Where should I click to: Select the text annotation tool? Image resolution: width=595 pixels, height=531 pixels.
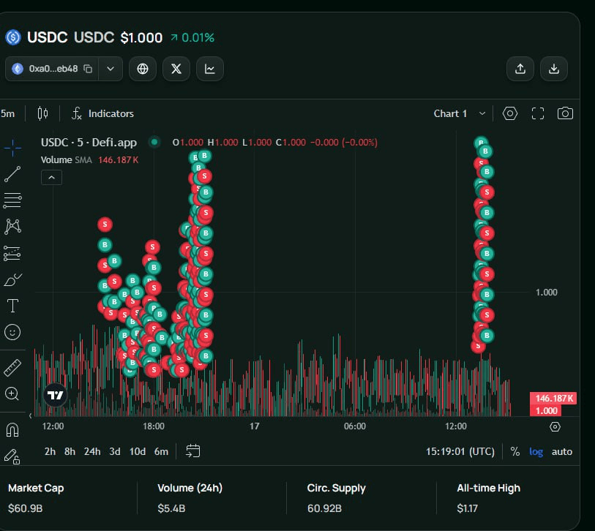click(x=12, y=306)
